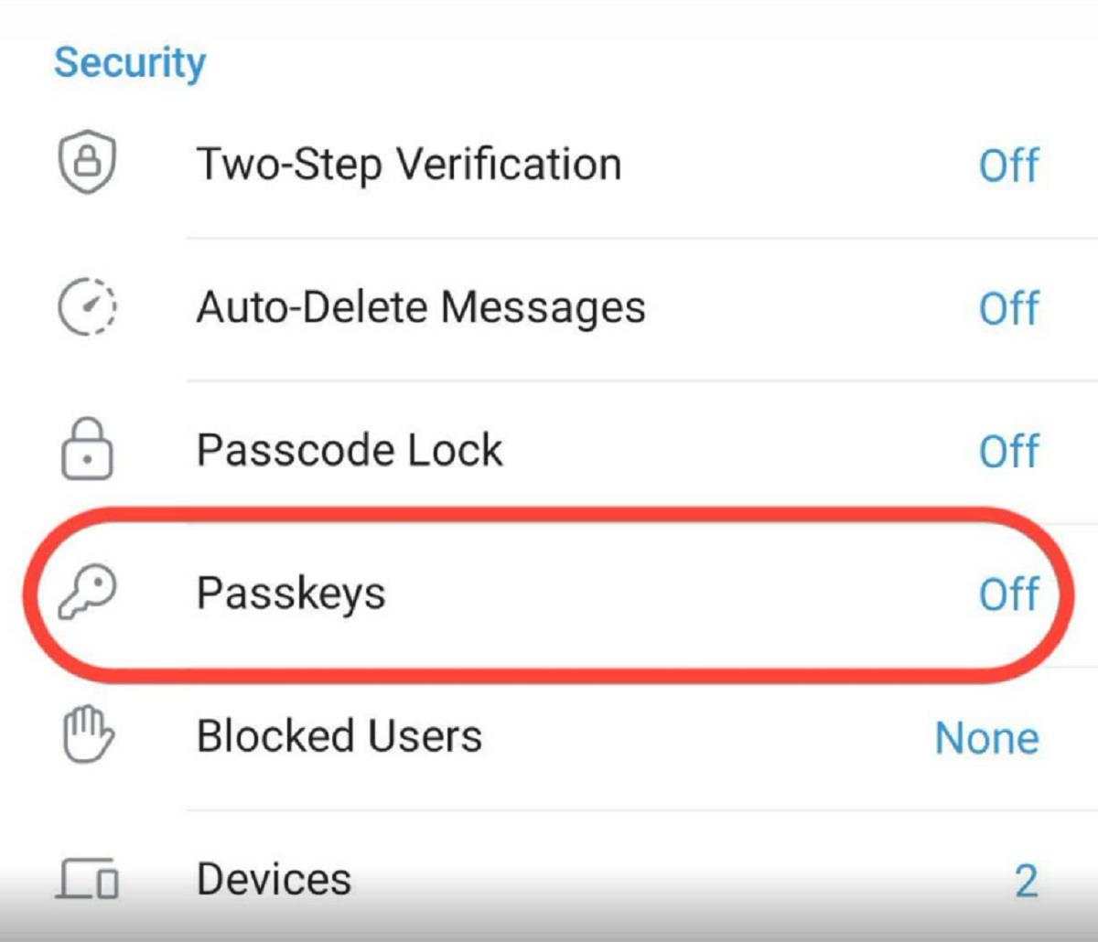The image size is (1098, 942).
Task: Click the key icon beside Passkeys
Action: click(x=87, y=593)
